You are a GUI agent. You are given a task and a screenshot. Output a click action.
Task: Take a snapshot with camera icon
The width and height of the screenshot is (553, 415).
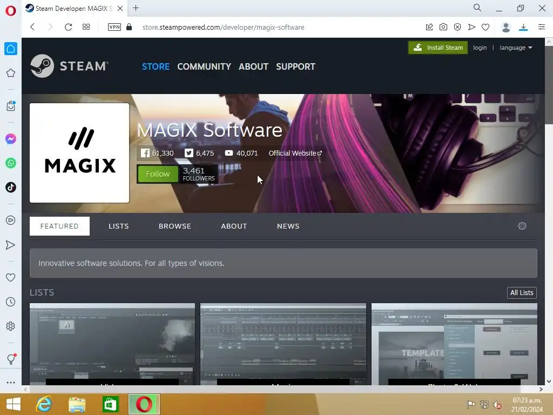[443, 27]
